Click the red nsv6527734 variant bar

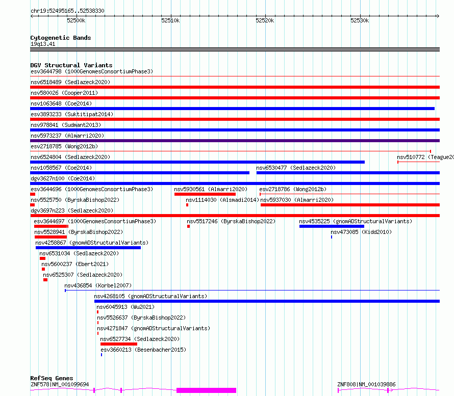click(x=119, y=344)
